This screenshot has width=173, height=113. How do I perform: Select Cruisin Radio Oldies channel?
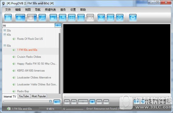click(29, 57)
